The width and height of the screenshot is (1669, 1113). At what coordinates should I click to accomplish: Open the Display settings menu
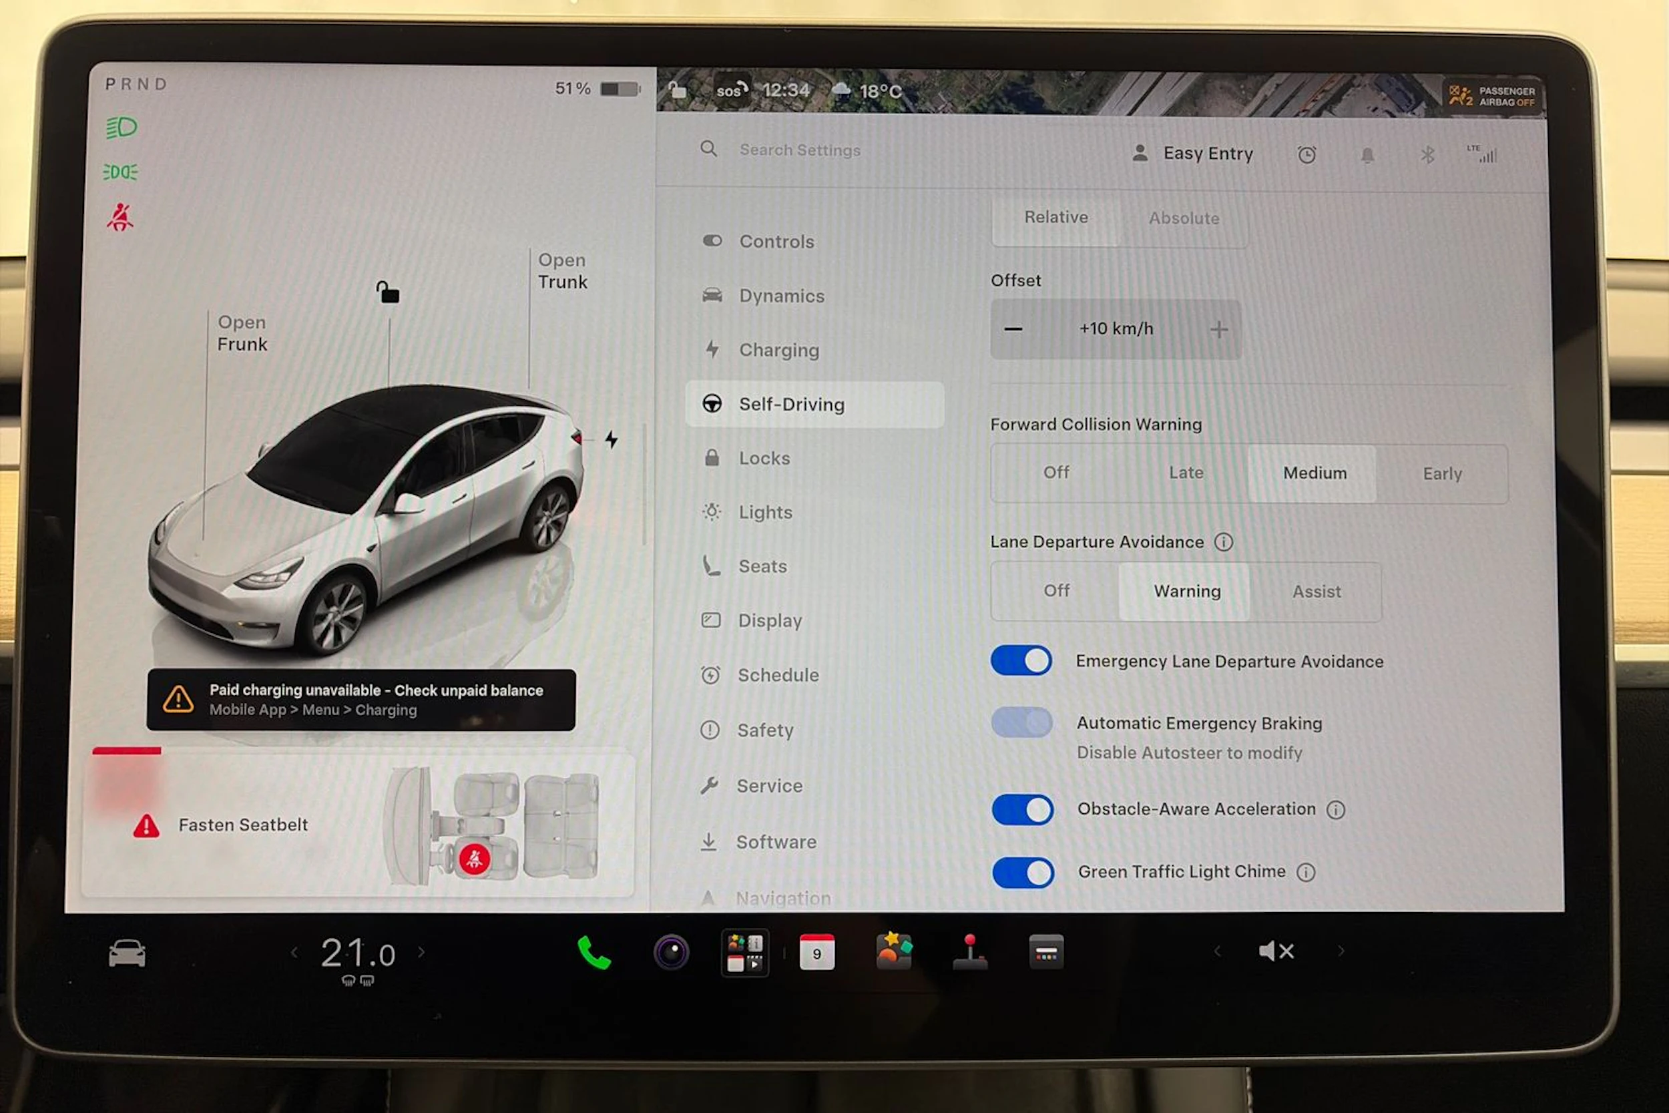(814, 621)
